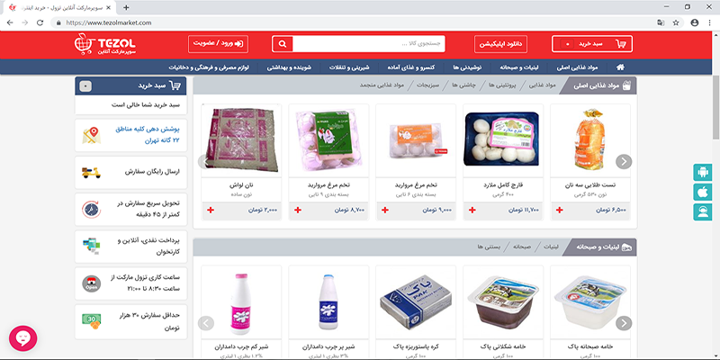Click the home icon in navigation bar
The width and height of the screenshot is (720, 360).
click(x=620, y=67)
